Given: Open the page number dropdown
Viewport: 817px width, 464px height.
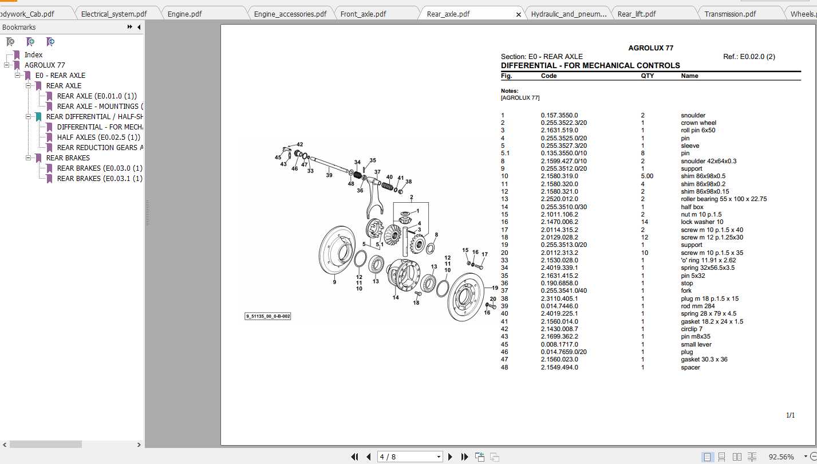Looking at the screenshot, I should click(x=439, y=457).
